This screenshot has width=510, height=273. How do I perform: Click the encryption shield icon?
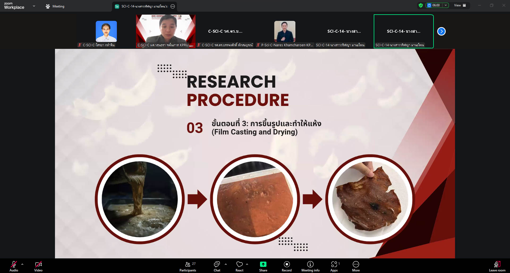click(420, 5)
